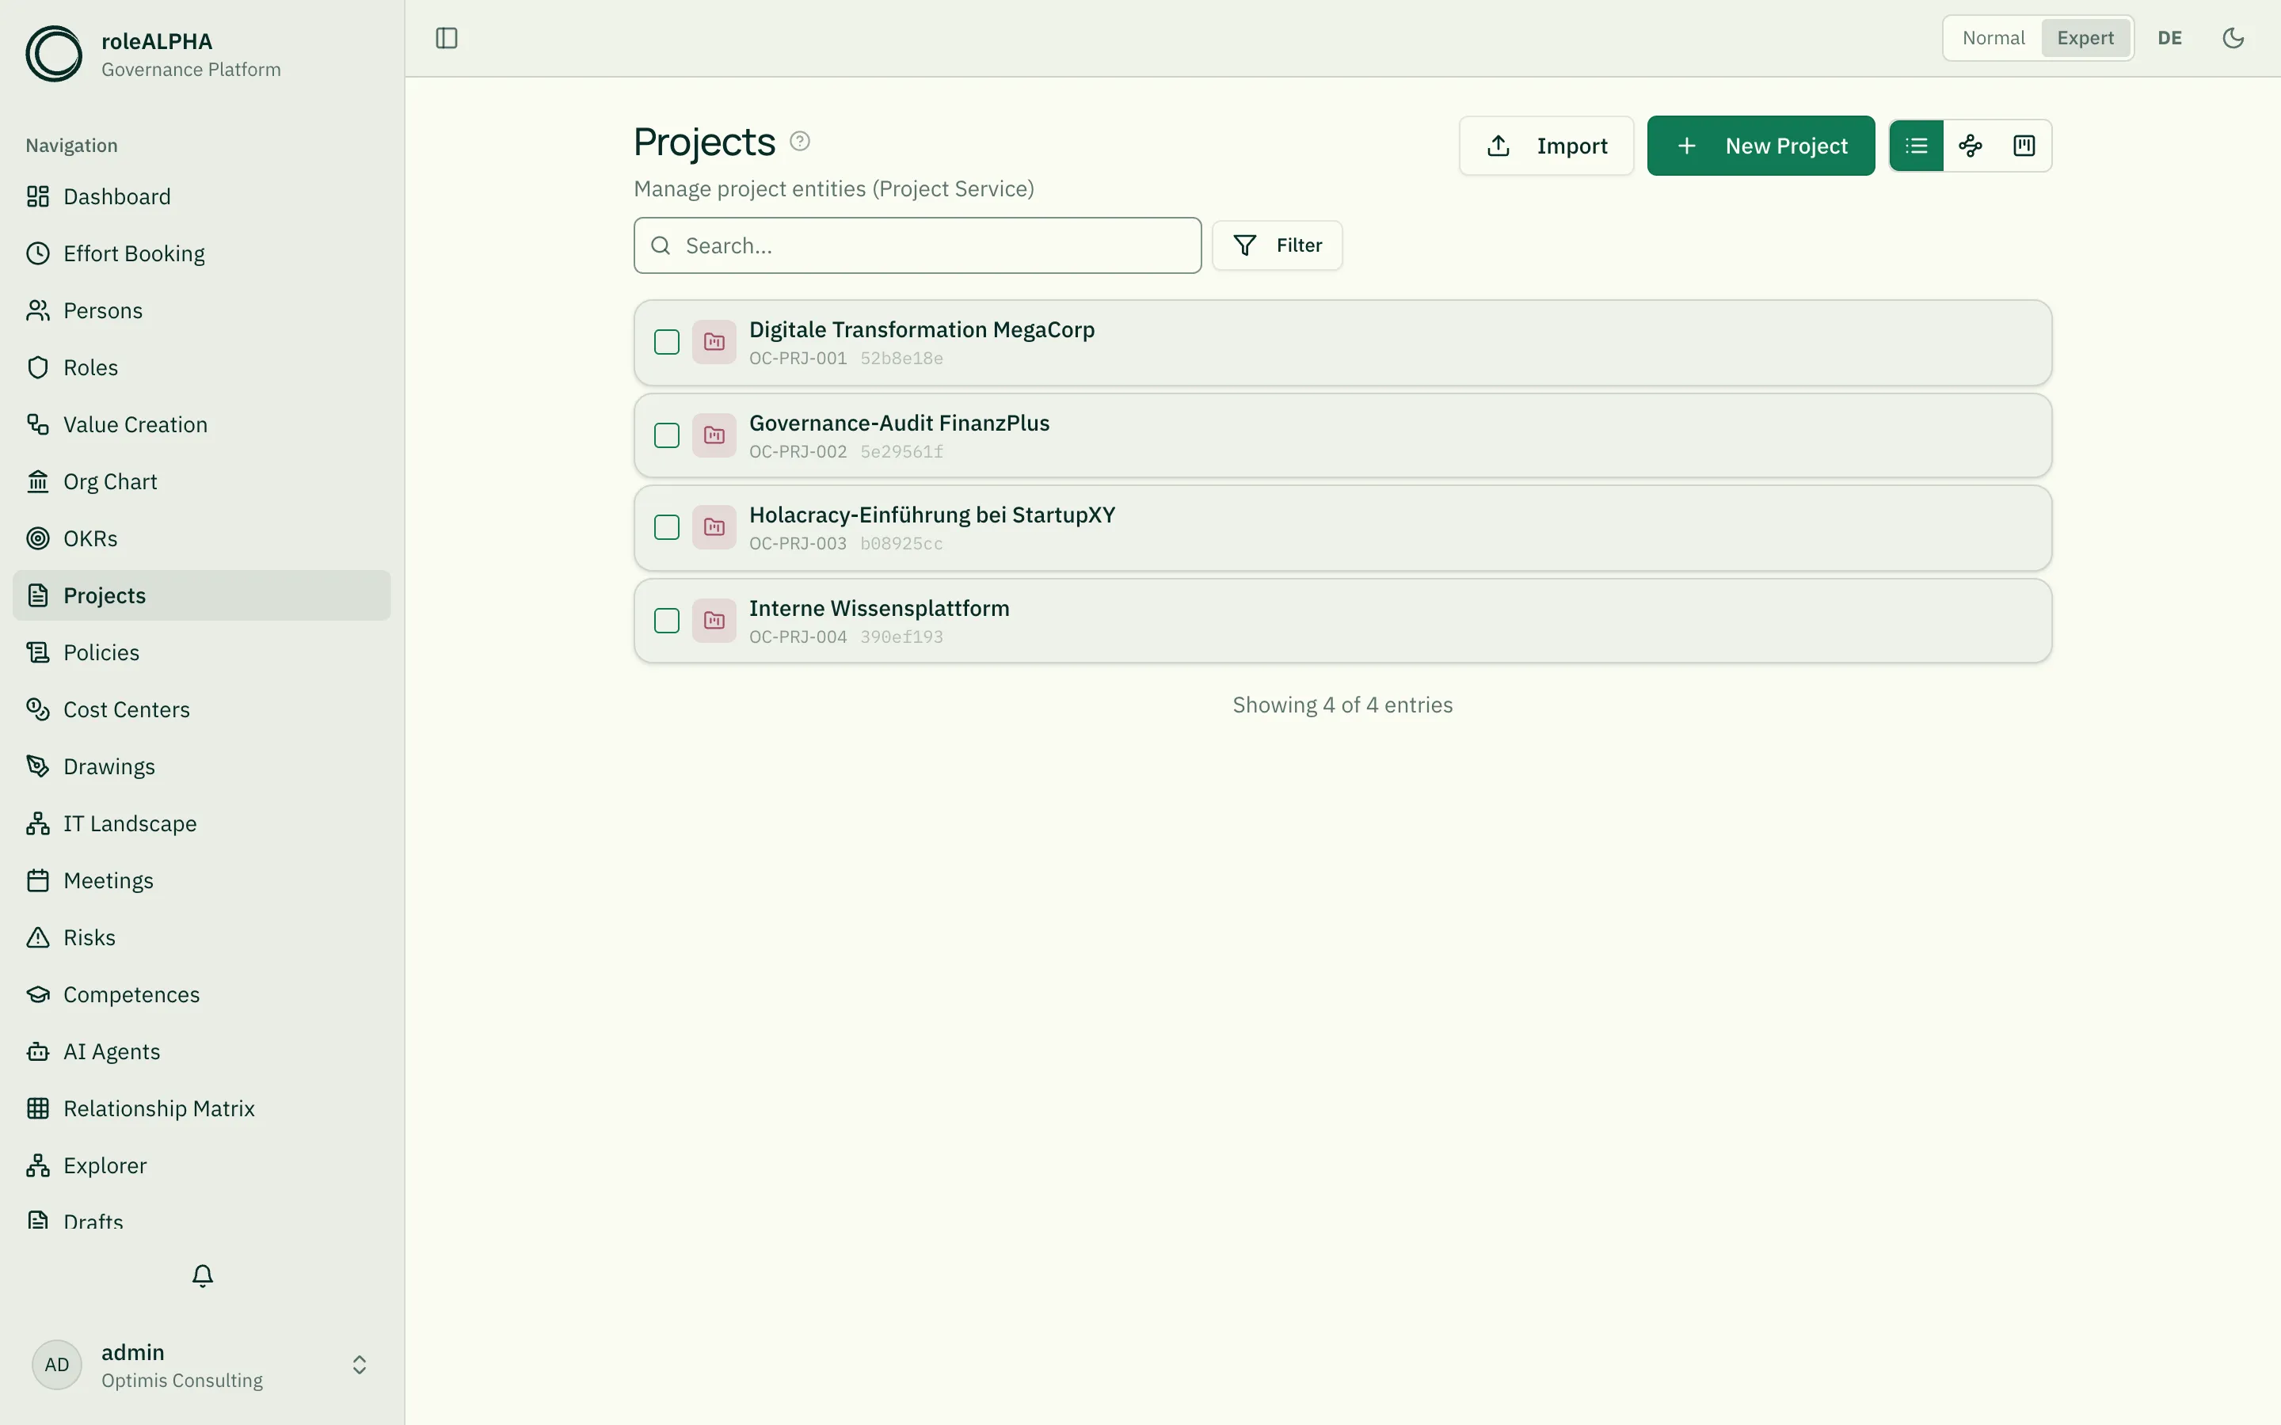Viewport: 2281px width, 1425px height.
Task: Switch to graph view icon
Action: (x=1970, y=145)
